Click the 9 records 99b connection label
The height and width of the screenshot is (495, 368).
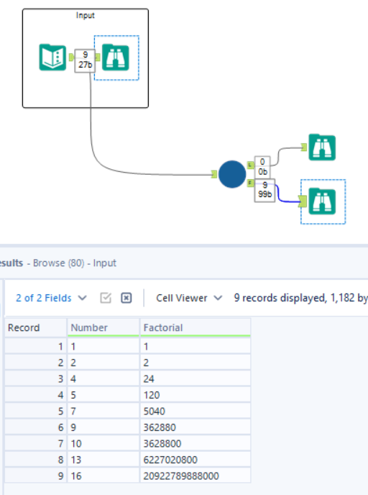264,190
